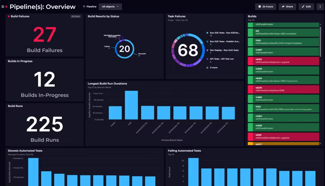Image resolution: width=325 pixels, height=186 pixels.
Task: Click the clock icon in the 24 hours button
Action: [259, 7]
